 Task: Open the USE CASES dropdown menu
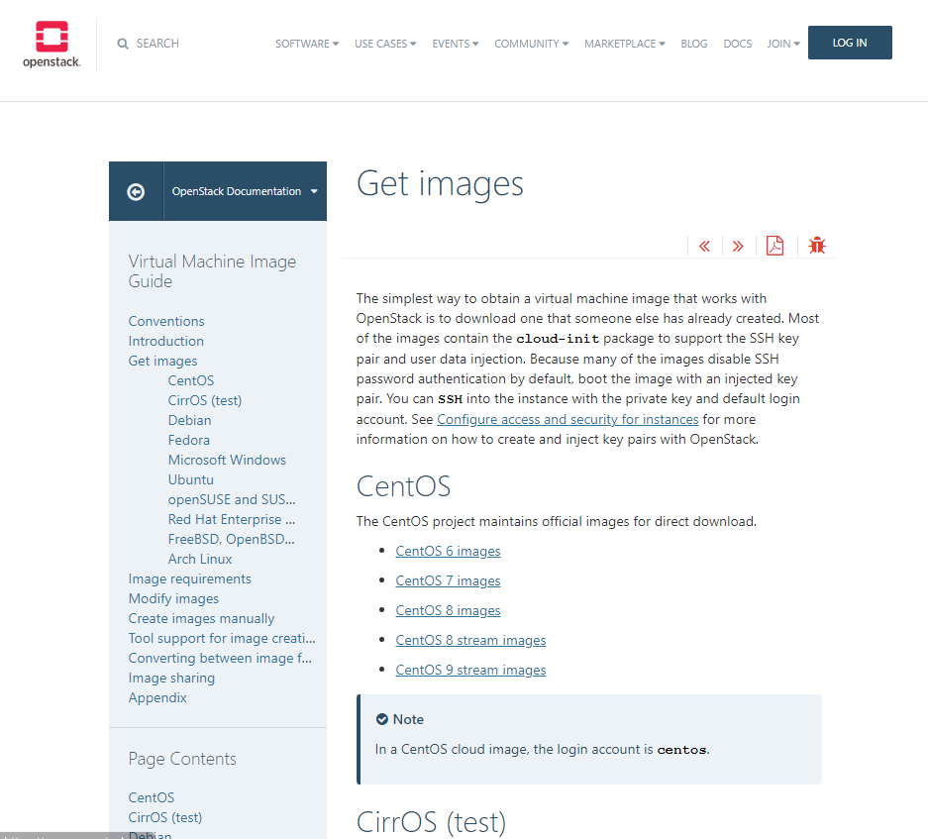tap(385, 44)
